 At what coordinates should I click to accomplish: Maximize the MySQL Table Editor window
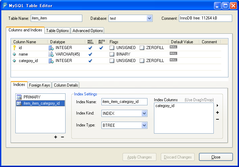(x=225, y=6)
